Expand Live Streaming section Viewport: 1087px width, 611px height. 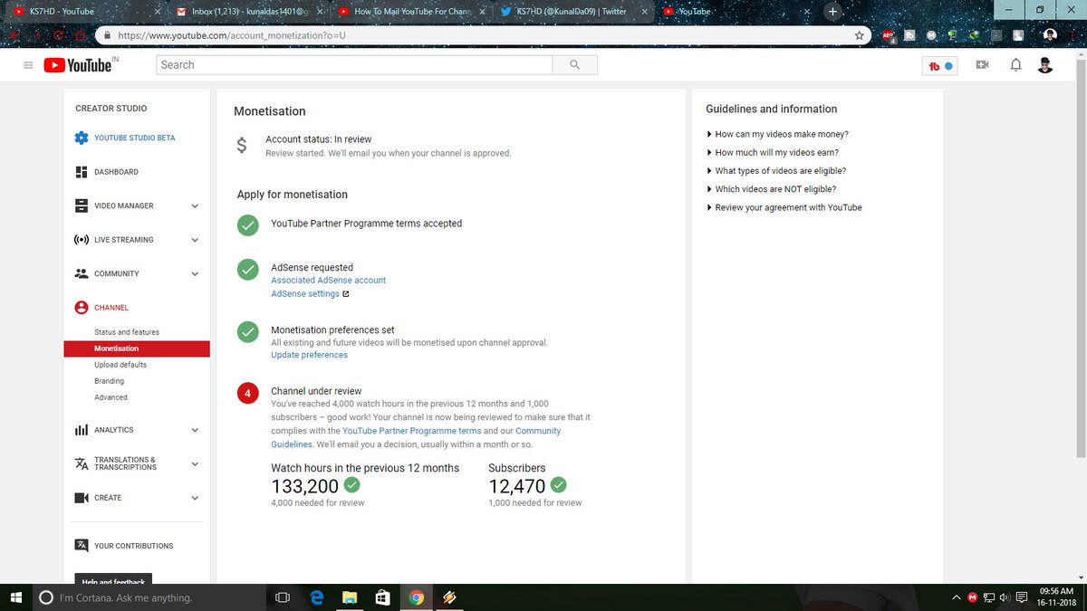(195, 240)
